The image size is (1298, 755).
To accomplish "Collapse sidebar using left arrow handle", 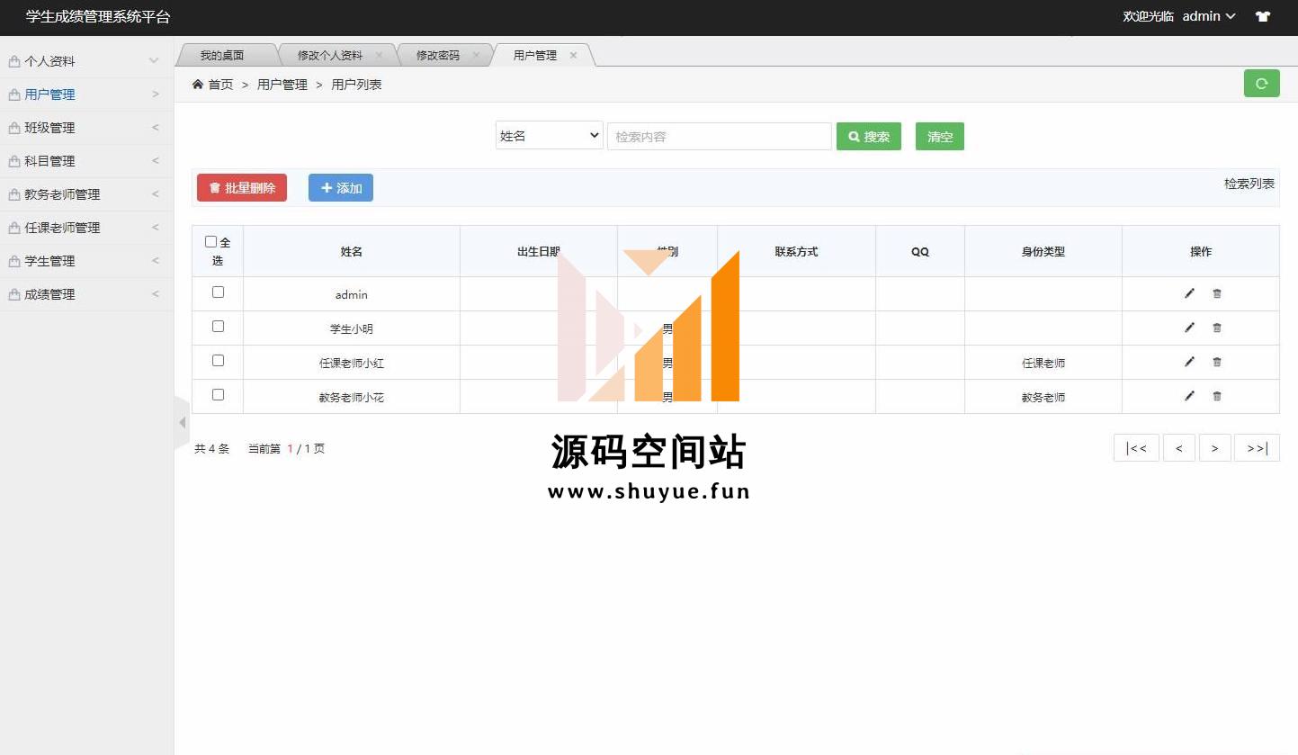I will tap(182, 422).
